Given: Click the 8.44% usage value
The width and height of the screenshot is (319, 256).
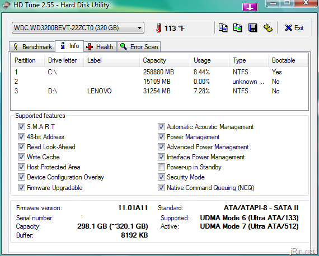Looking at the screenshot, I should [x=201, y=72].
